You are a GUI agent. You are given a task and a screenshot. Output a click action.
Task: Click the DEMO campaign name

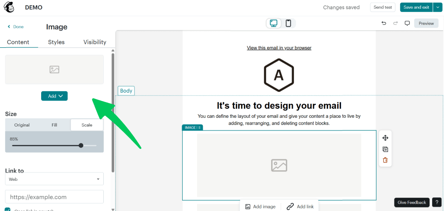34,7
